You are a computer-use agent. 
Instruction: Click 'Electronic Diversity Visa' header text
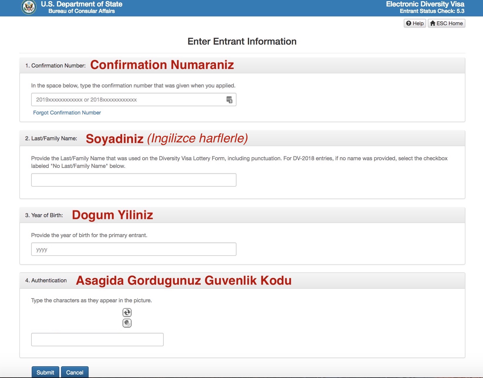click(425, 4)
